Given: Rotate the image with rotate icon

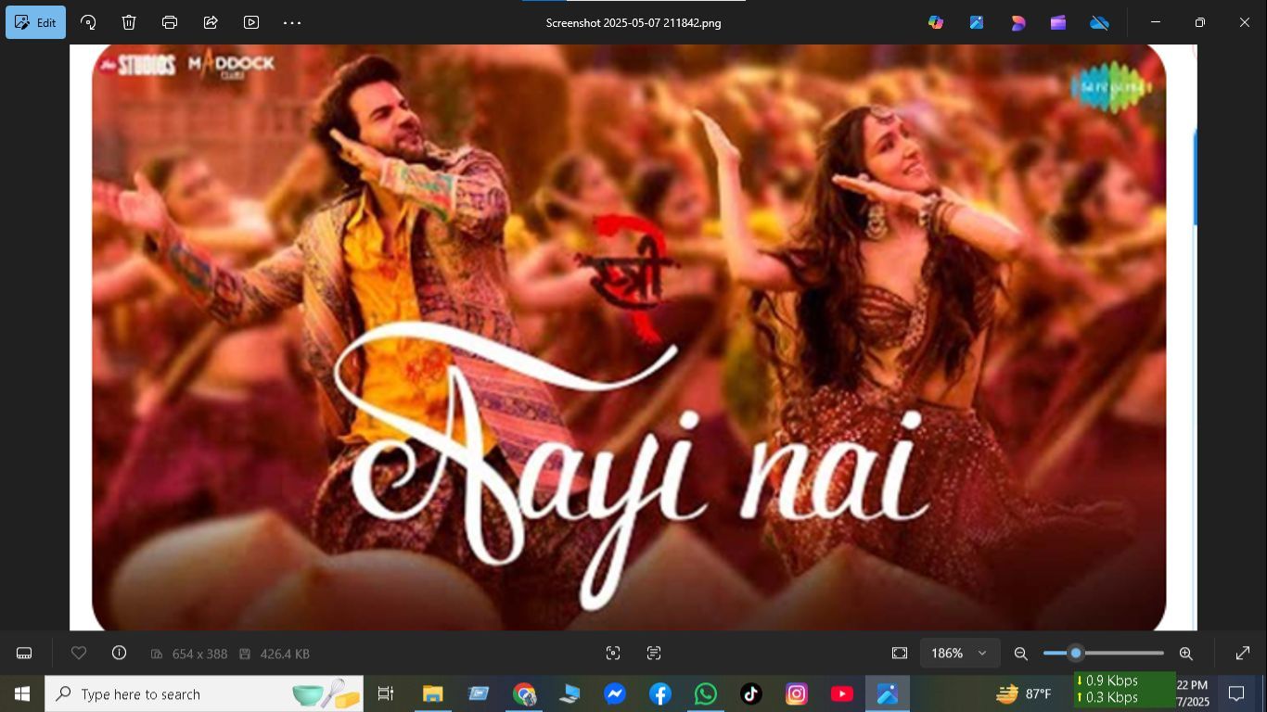Looking at the screenshot, I should tap(88, 22).
